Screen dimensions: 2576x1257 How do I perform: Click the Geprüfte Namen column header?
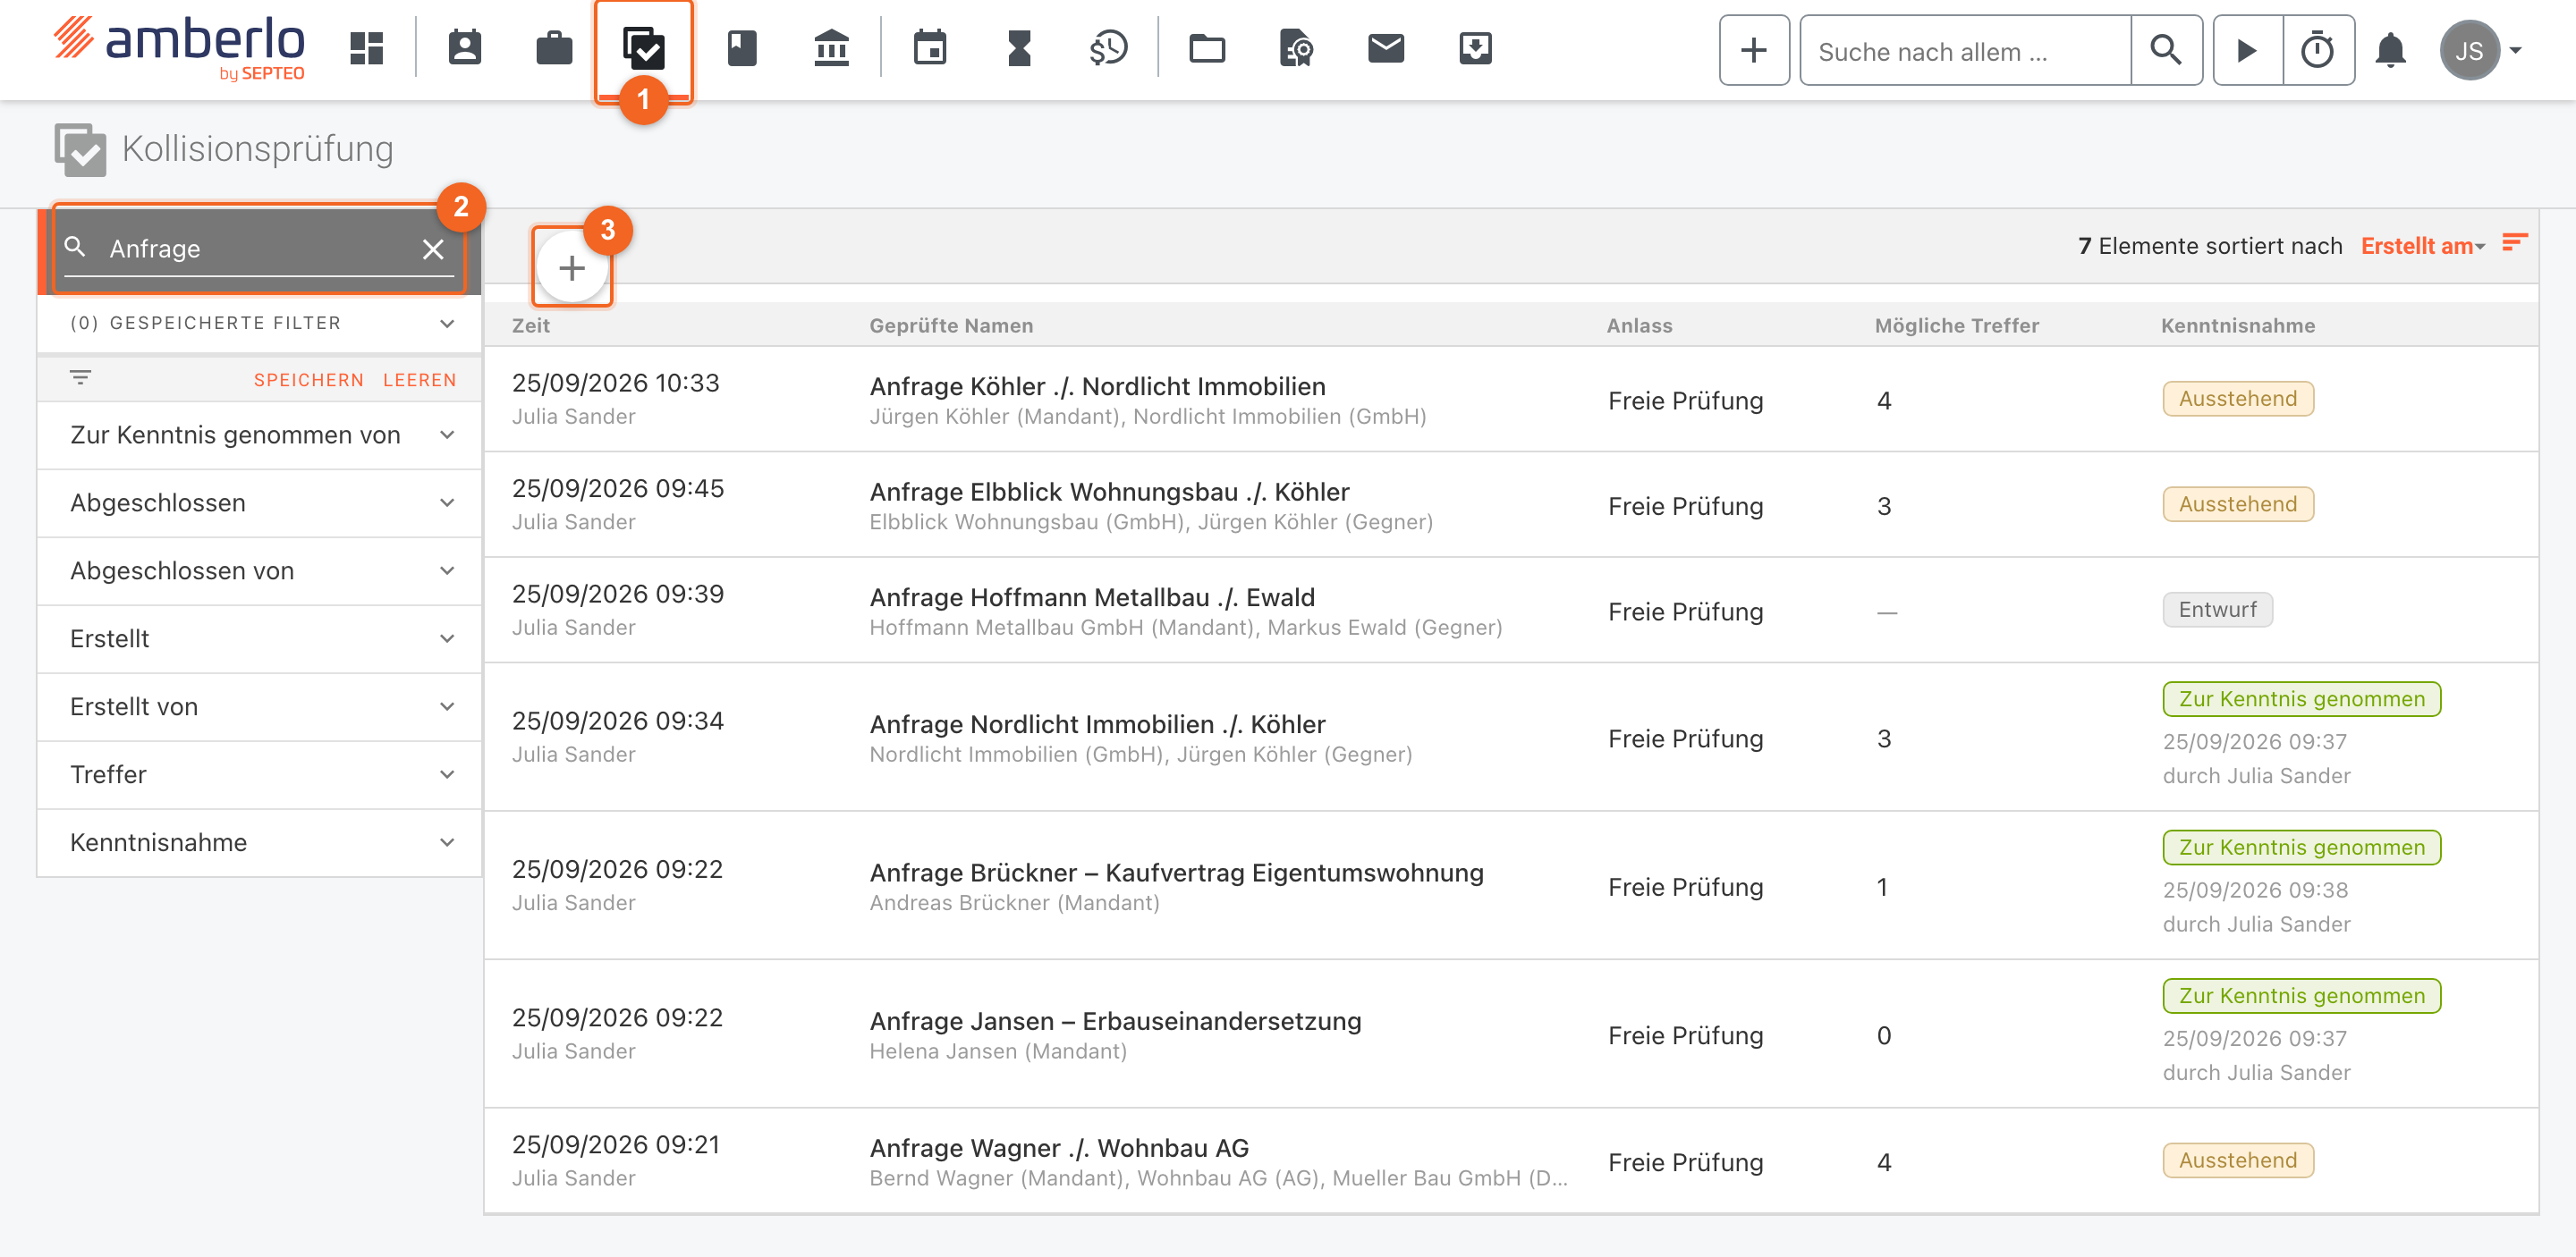(951, 325)
